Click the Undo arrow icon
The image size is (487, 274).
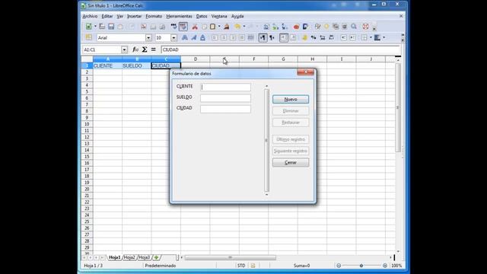tap(237, 27)
